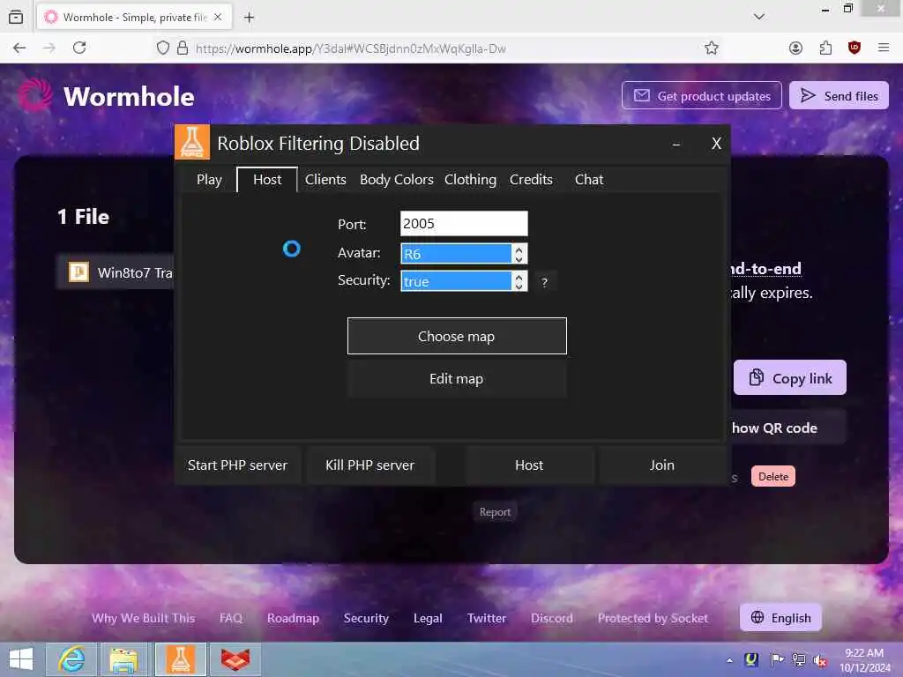
Task: Open Firefox View icon at top left
Action: pos(16,18)
